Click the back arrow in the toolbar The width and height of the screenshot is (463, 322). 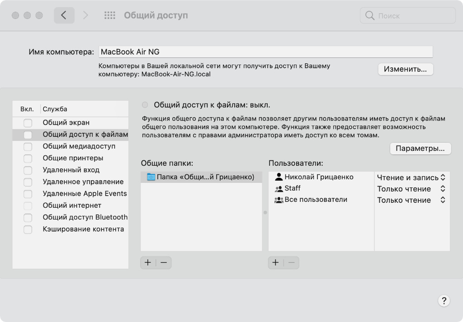(x=64, y=15)
